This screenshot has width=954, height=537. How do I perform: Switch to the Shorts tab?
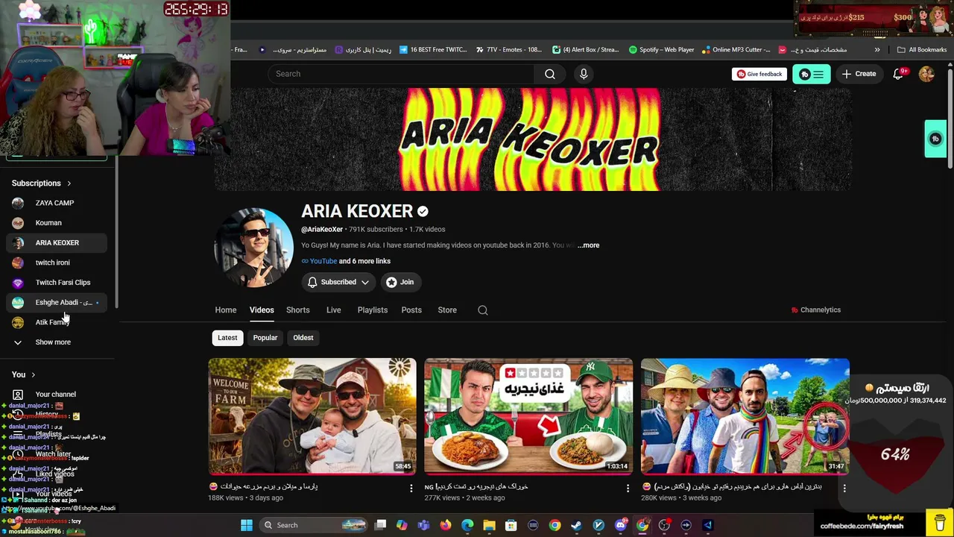(x=298, y=310)
